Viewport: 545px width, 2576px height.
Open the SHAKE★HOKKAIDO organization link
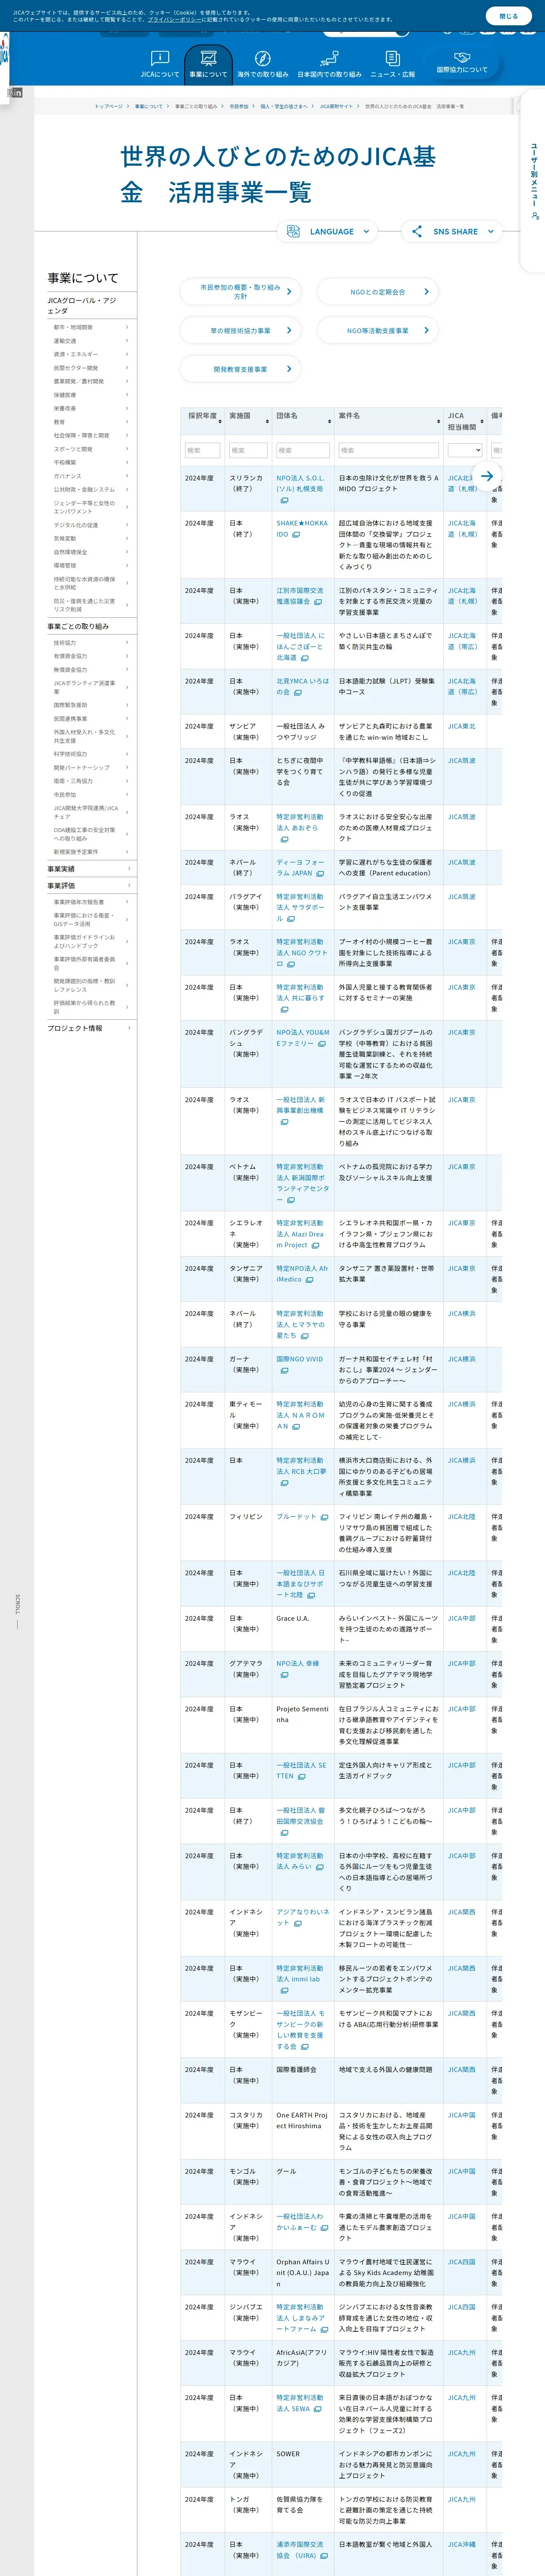pyautogui.click(x=302, y=528)
